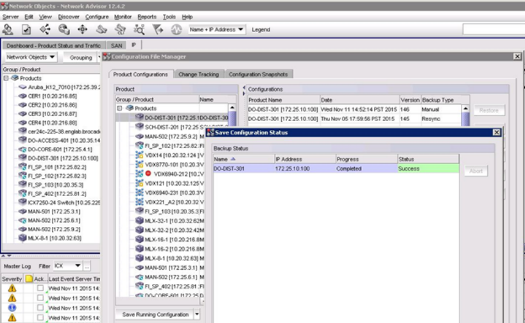The width and height of the screenshot is (525, 323).
Task: Click the MLX-8-1 device icon in left tree
Action: click(22, 238)
